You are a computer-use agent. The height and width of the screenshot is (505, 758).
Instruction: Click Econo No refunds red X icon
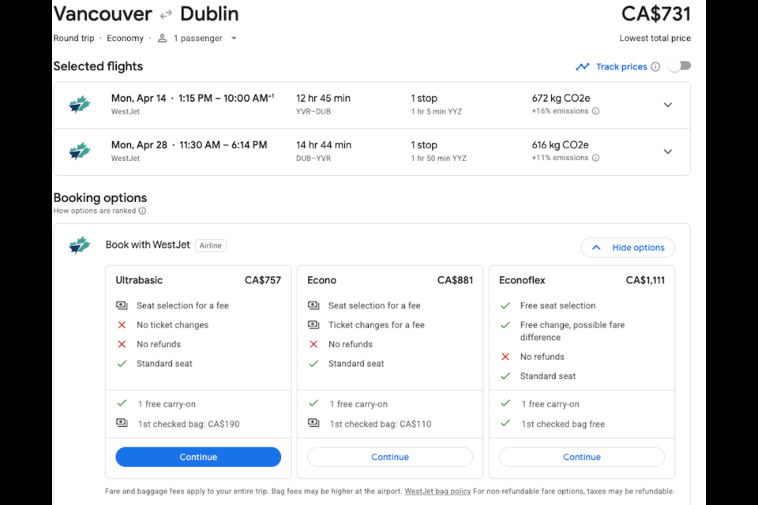coord(313,344)
